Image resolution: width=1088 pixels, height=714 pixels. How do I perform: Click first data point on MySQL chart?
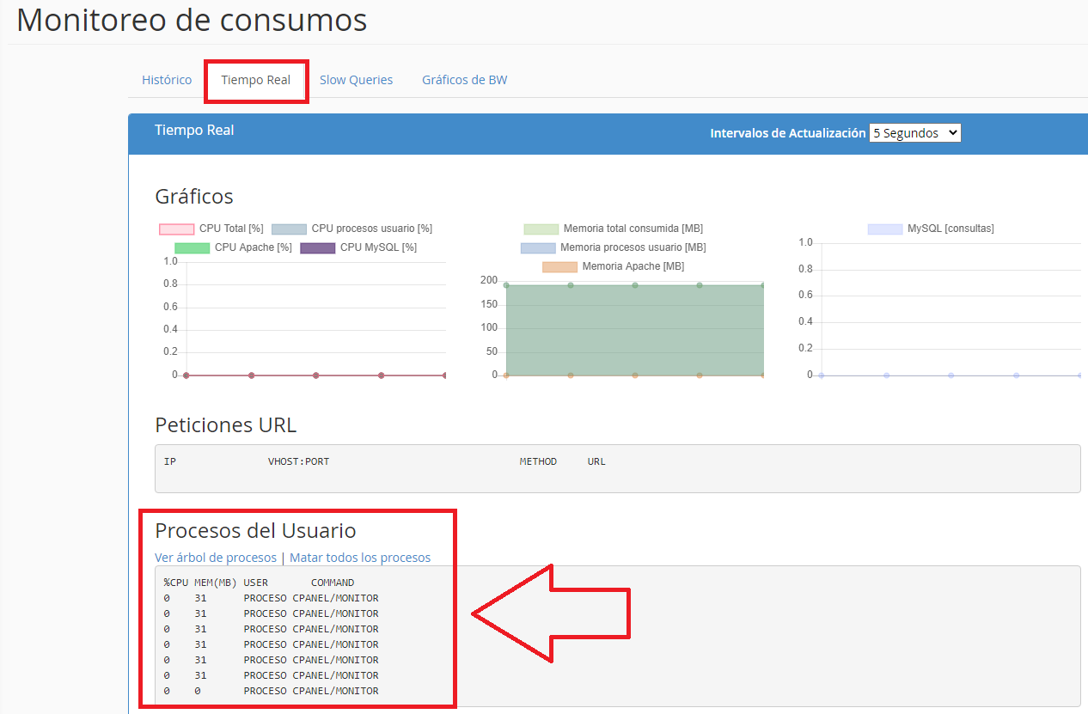(x=822, y=375)
